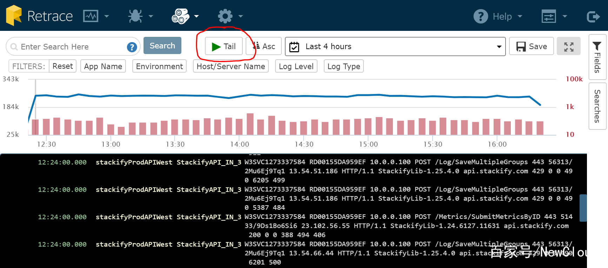The height and width of the screenshot is (268, 608).
Task: Click the Fields funnel filter icon
Action: 597,46
